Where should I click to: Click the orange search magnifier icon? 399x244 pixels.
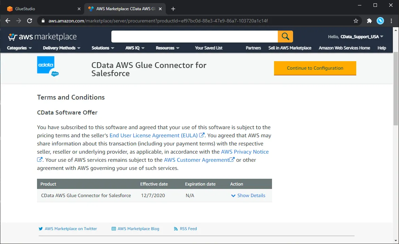click(285, 36)
